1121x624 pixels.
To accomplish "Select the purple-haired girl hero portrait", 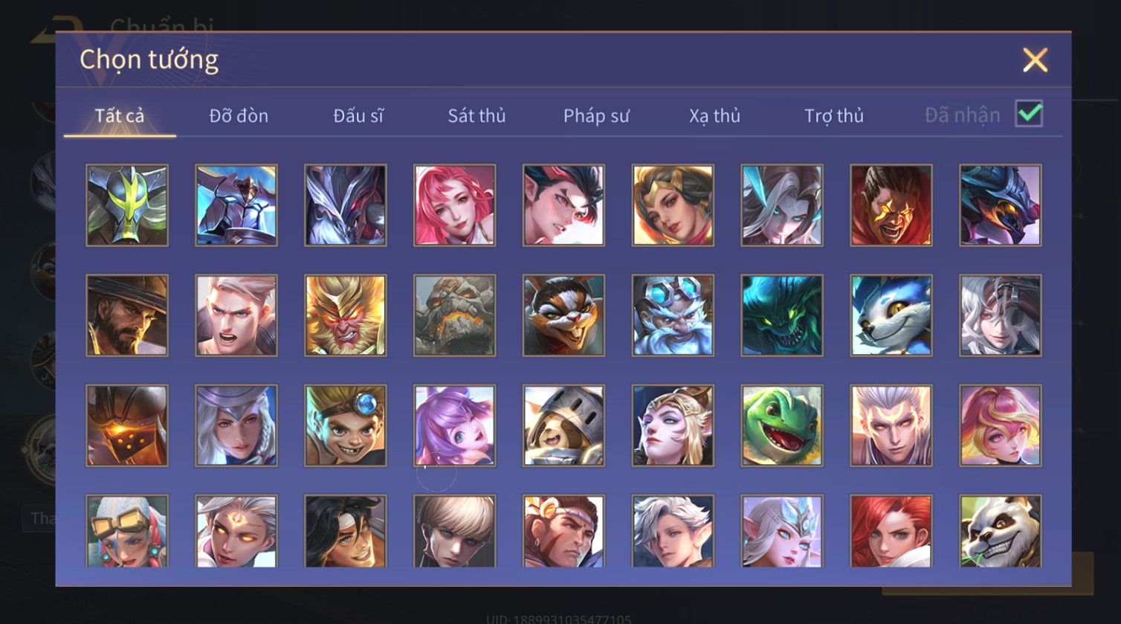I will 455,425.
